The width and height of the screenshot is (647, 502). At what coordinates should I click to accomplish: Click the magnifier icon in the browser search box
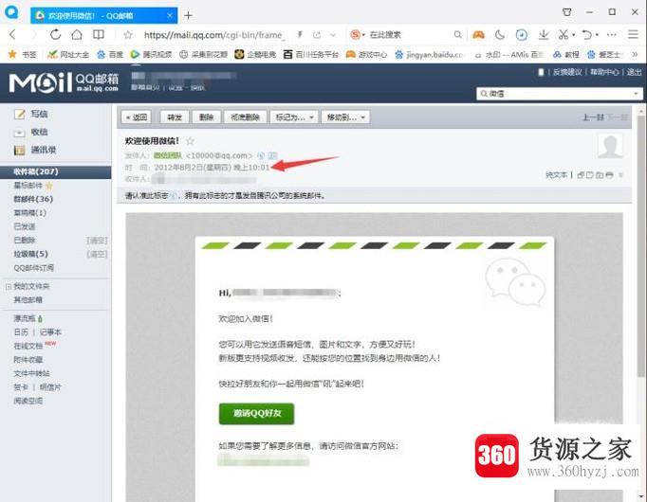pos(457,35)
